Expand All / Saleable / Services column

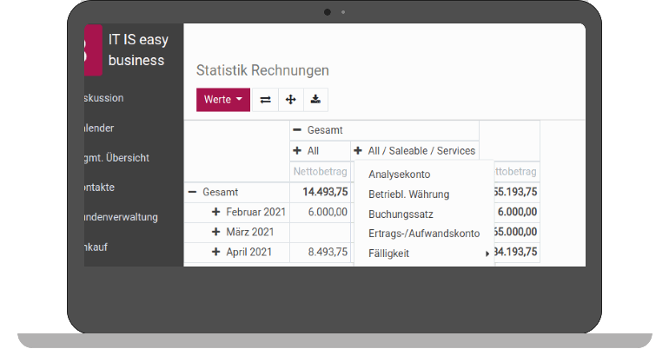358,151
